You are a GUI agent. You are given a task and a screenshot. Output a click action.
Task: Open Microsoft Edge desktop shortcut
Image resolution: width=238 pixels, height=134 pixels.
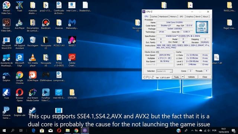tap(20, 60)
